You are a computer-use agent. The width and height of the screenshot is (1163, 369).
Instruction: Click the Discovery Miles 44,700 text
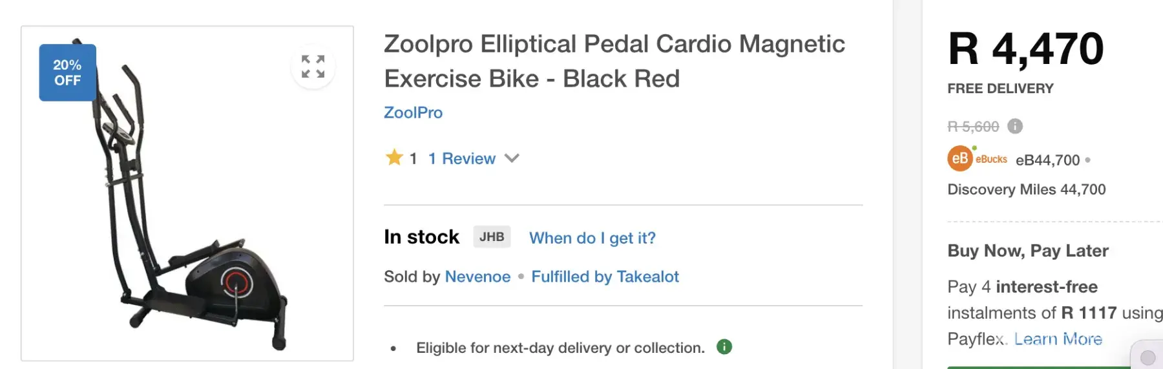click(x=1026, y=189)
